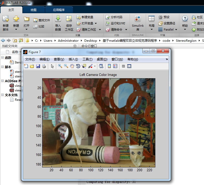This screenshot has width=204, height=185.
Task: Open the Open Variable (打开变量) dropdown arrow
Action: tap(96, 23)
